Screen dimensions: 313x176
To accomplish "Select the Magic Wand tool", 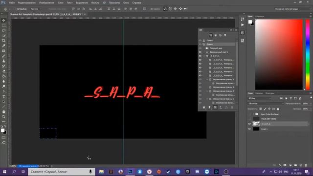I will pos(3,36).
